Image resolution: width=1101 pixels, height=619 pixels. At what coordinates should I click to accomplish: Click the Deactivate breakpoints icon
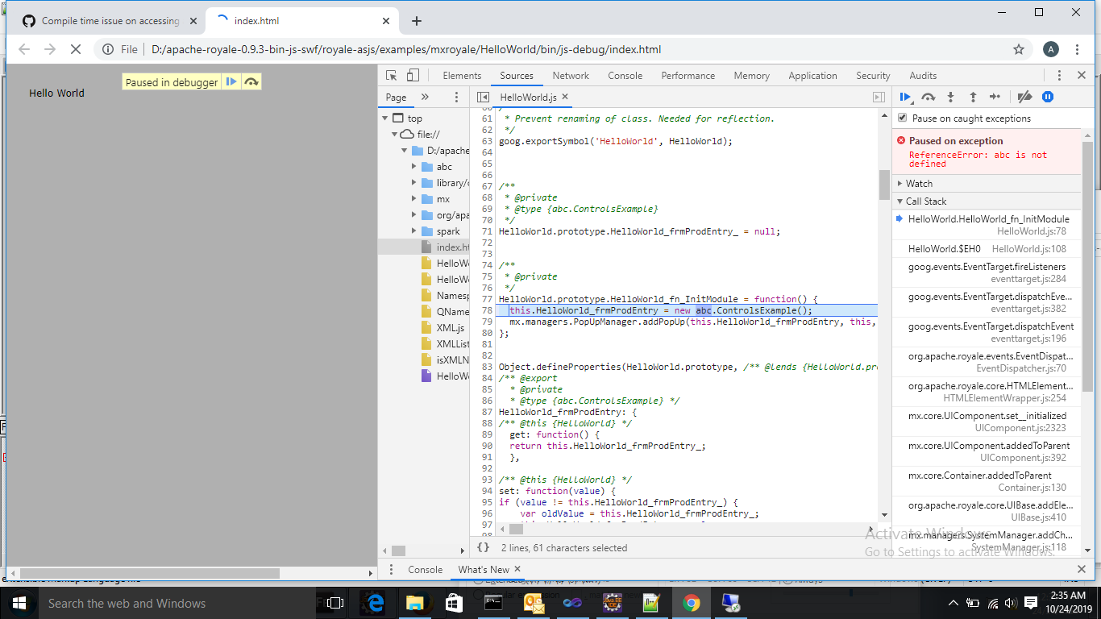point(1024,97)
